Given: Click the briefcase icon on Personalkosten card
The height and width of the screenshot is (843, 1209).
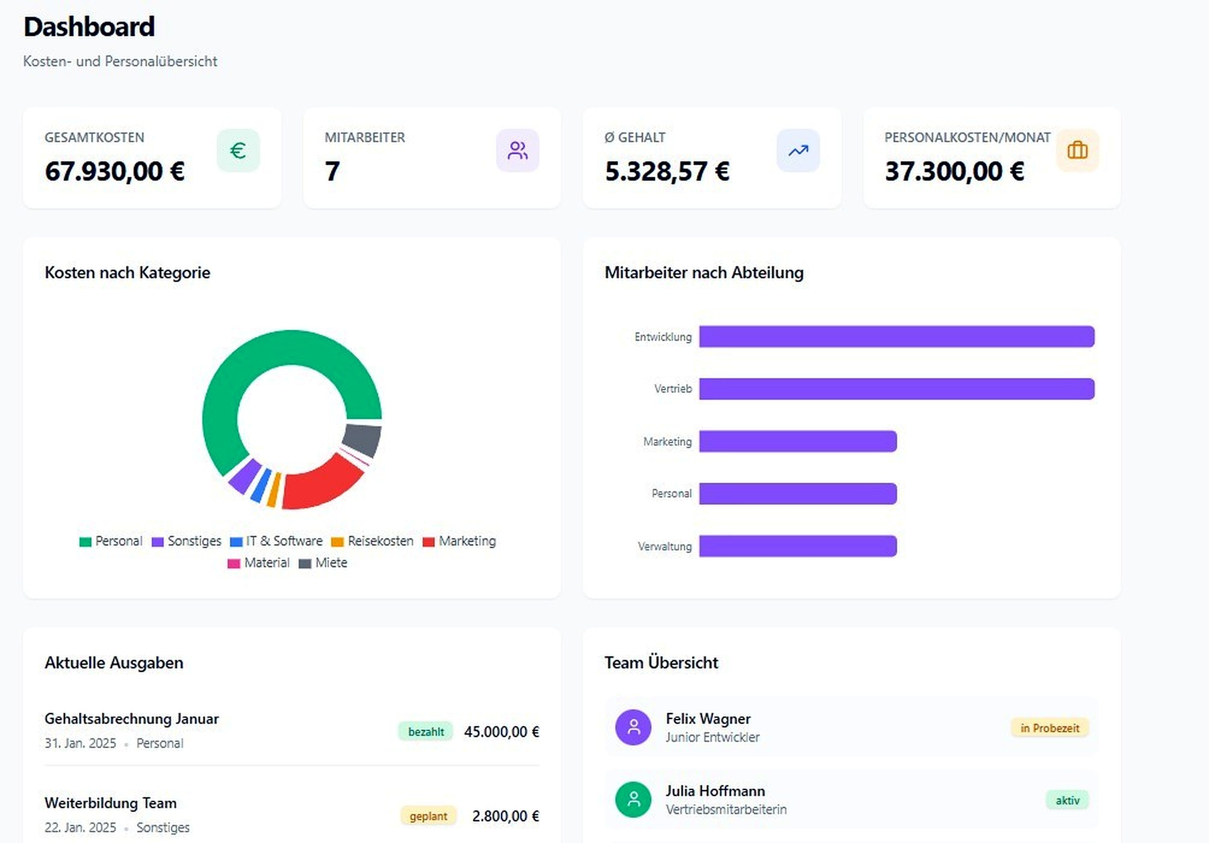Looking at the screenshot, I should [1077, 151].
